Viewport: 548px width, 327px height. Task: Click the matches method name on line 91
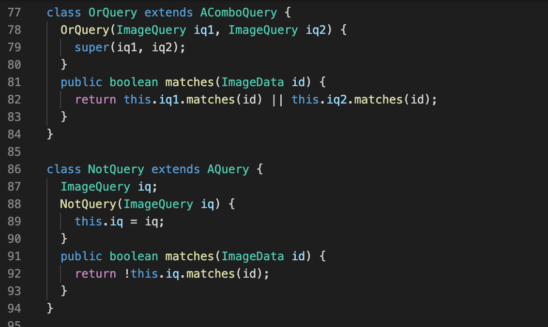tap(189, 256)
